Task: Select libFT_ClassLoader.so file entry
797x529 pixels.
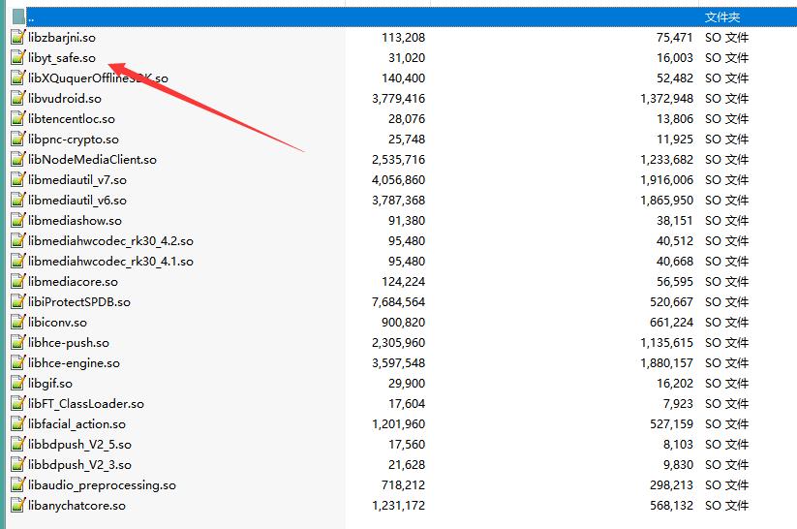Action: (x=86, y=404)
